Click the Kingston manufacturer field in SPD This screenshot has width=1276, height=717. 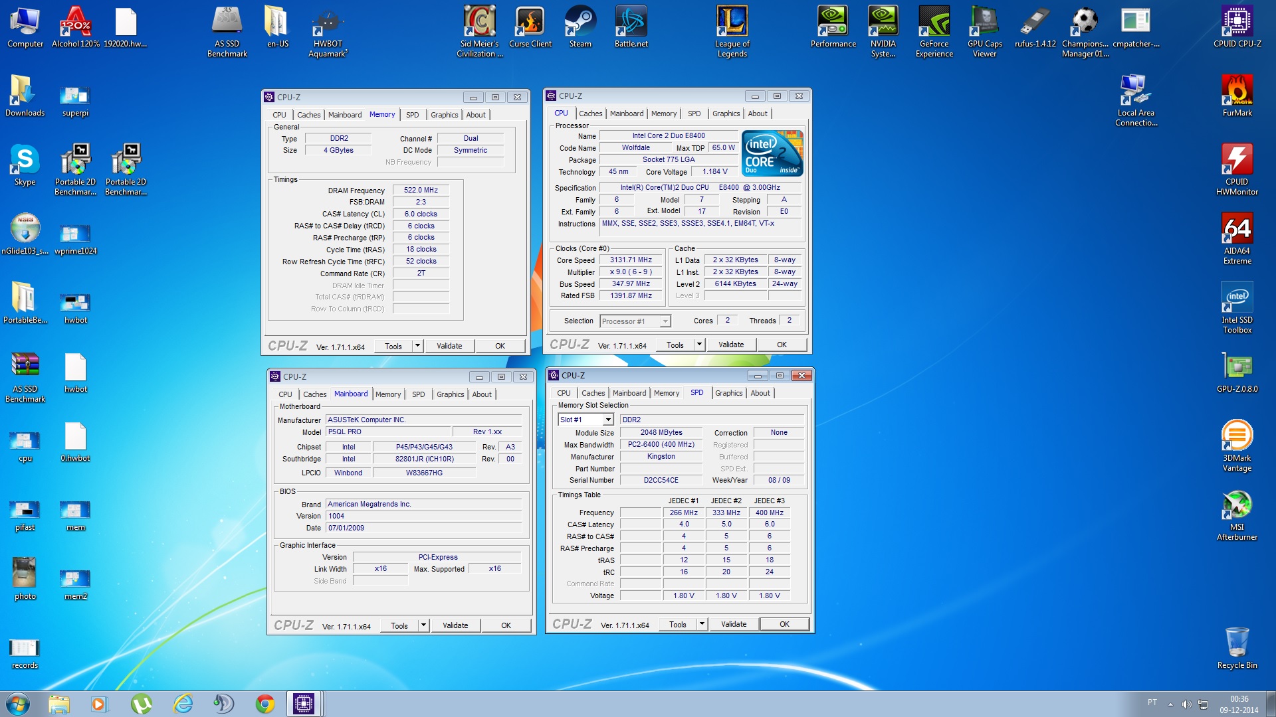point(661,456)
